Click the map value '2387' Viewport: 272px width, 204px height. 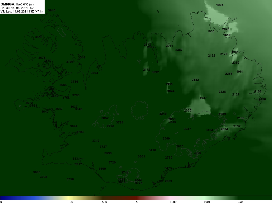pos(179,50)
